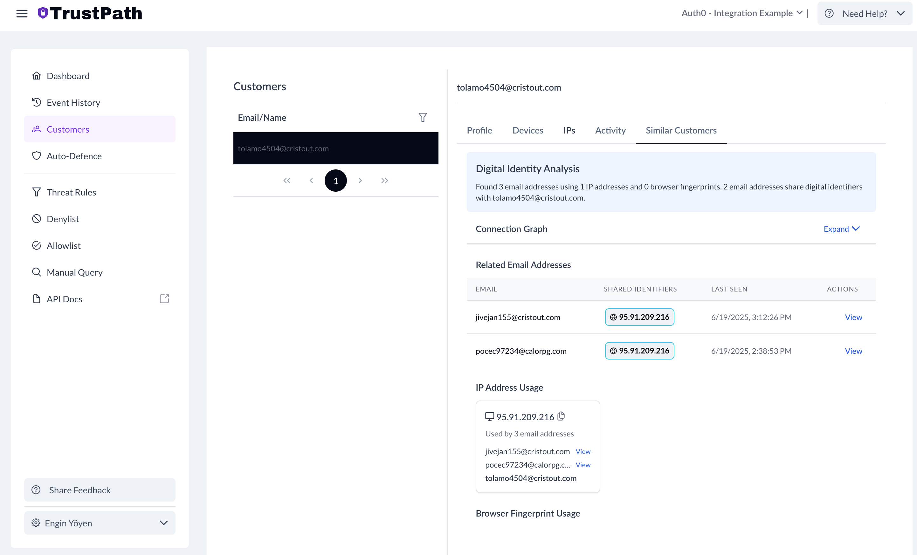The image size is (917, 555).
Task: Click the Denylist blocked-circle icon
Action: pyautogui.click(x=37, y=218)
